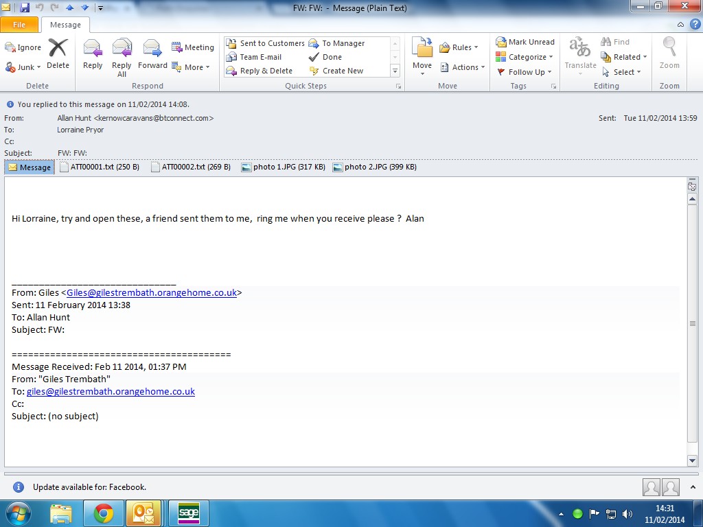Show hidden tray icons arrow
The height and width of the screenshot is (527, 703).
(x=561, y=514)
